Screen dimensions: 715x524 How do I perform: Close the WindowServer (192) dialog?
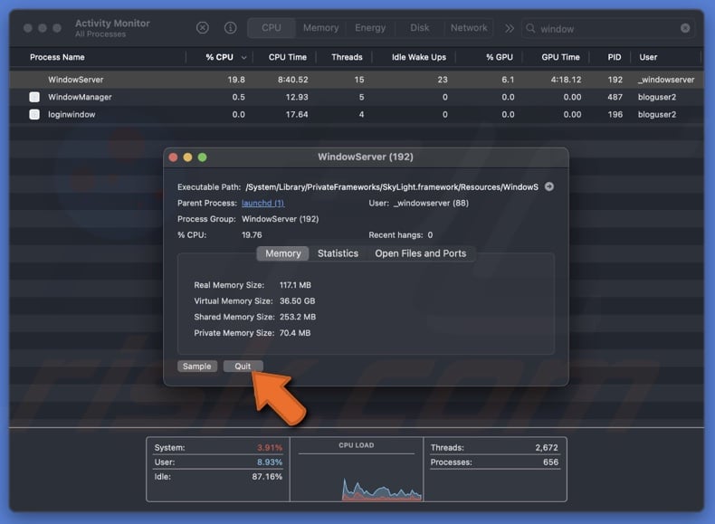coord(173,157)
